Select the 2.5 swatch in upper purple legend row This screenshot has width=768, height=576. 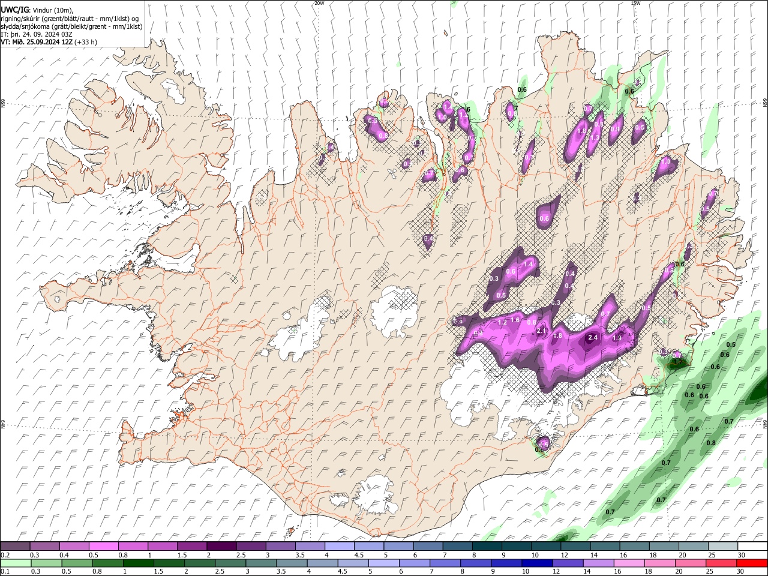pos(251,546)
